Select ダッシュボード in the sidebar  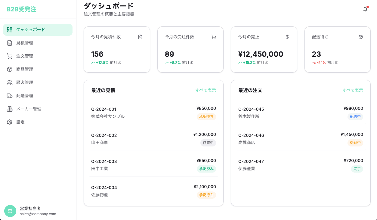(x=31, y=30)
